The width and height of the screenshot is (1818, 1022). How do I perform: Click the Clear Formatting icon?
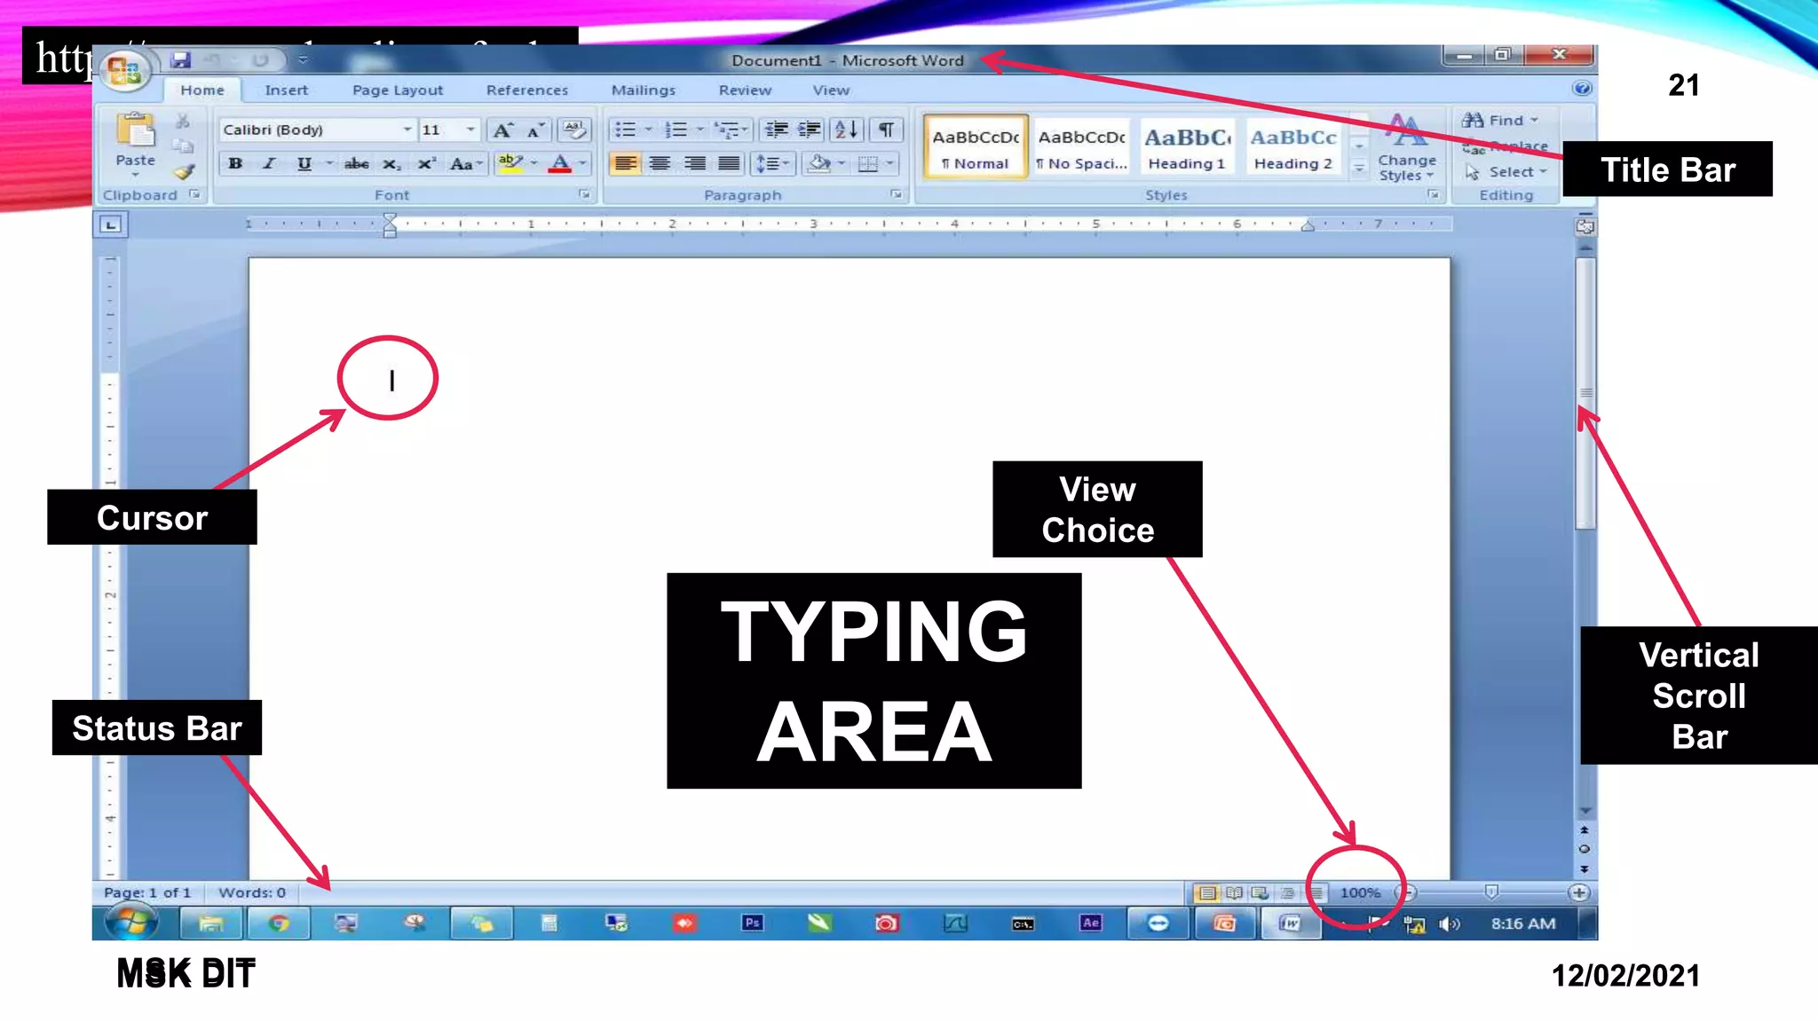pyautogui.click(x=574, y=130)
